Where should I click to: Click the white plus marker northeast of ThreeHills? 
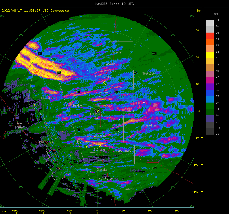[144, 102]
